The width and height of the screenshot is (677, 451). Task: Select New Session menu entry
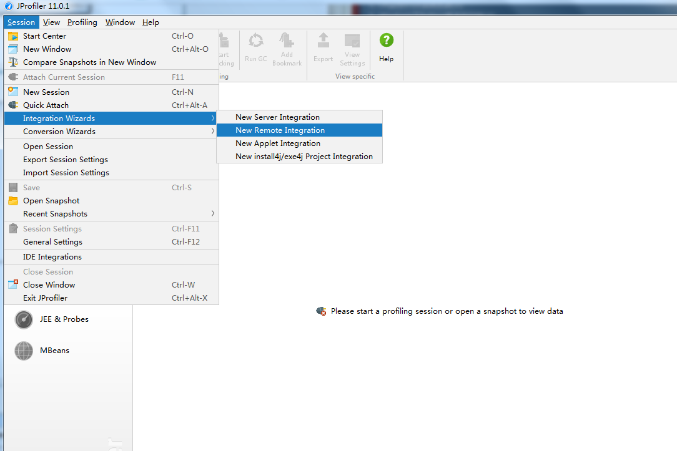point(111,92)
